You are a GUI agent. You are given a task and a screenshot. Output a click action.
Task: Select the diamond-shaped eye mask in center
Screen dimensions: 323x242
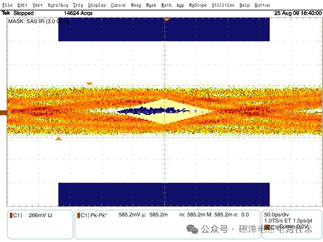tap(164, 112)
